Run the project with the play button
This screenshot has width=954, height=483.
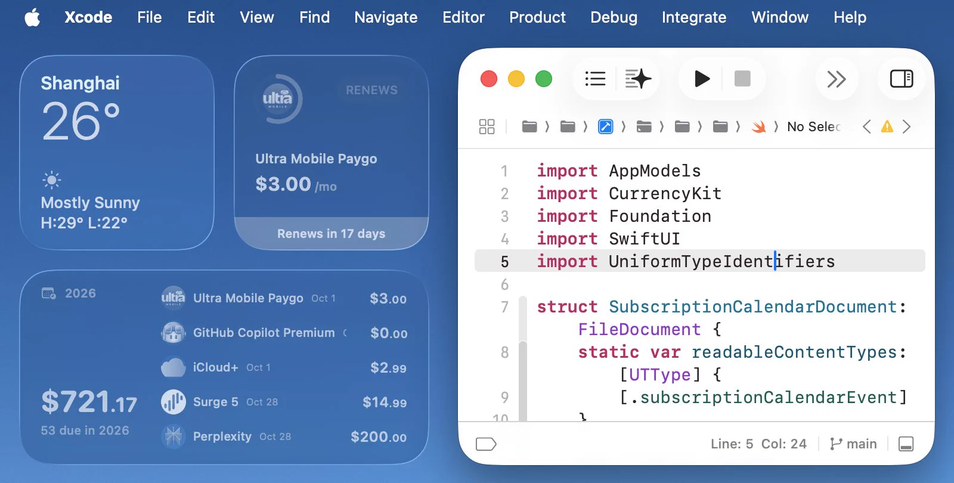[702, 79]
